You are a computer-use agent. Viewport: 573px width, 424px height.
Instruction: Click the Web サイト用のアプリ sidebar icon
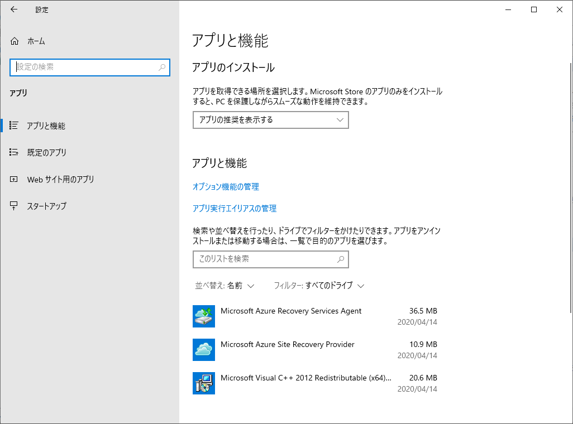pos(13,179)
